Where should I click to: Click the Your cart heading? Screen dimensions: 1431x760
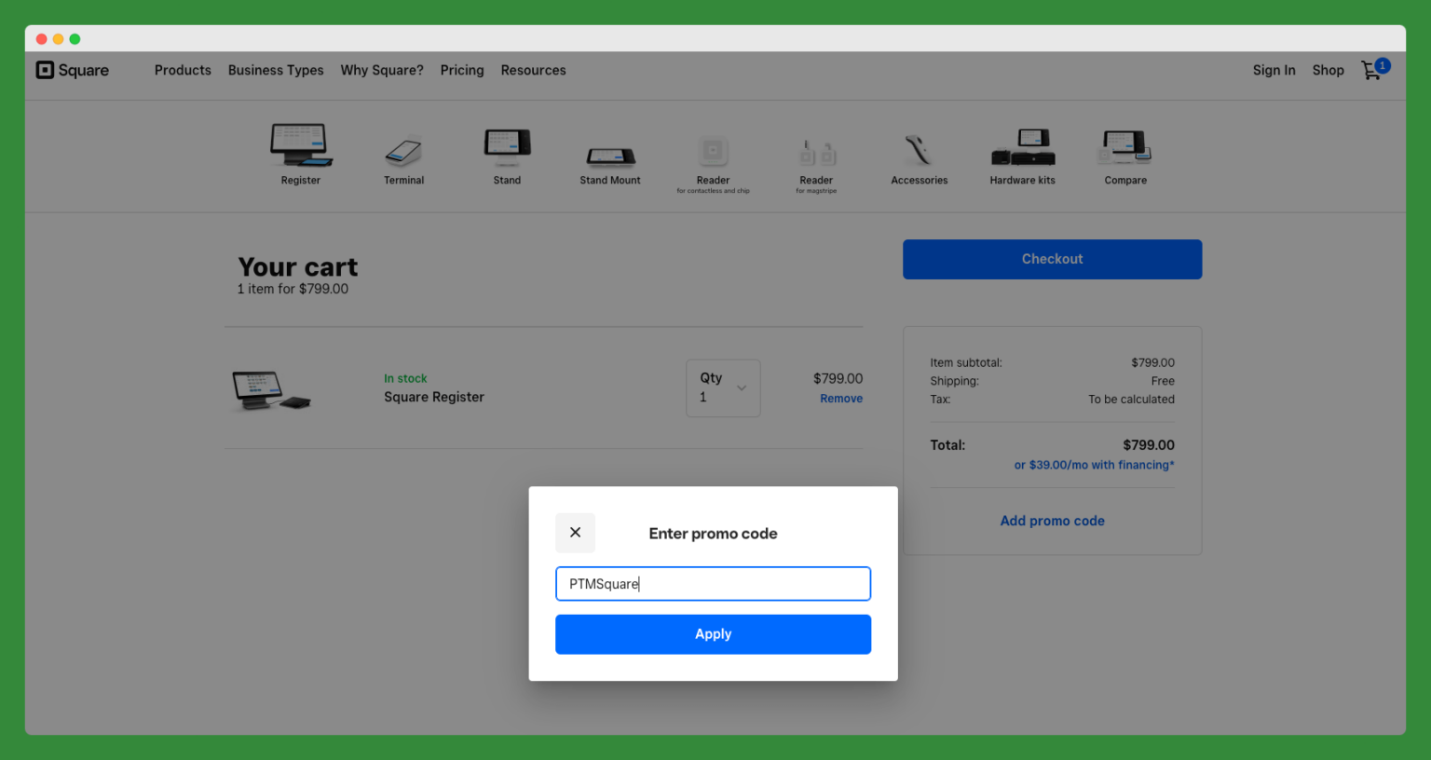click(298, 267)
